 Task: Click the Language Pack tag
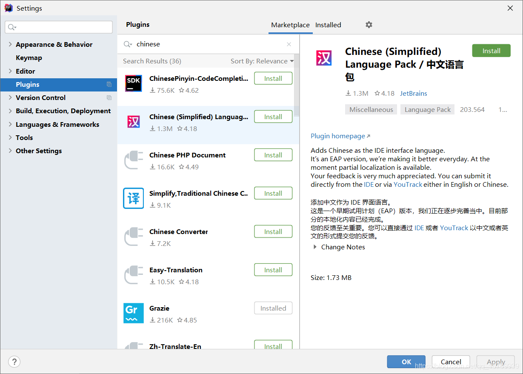[x=427, y=109]
